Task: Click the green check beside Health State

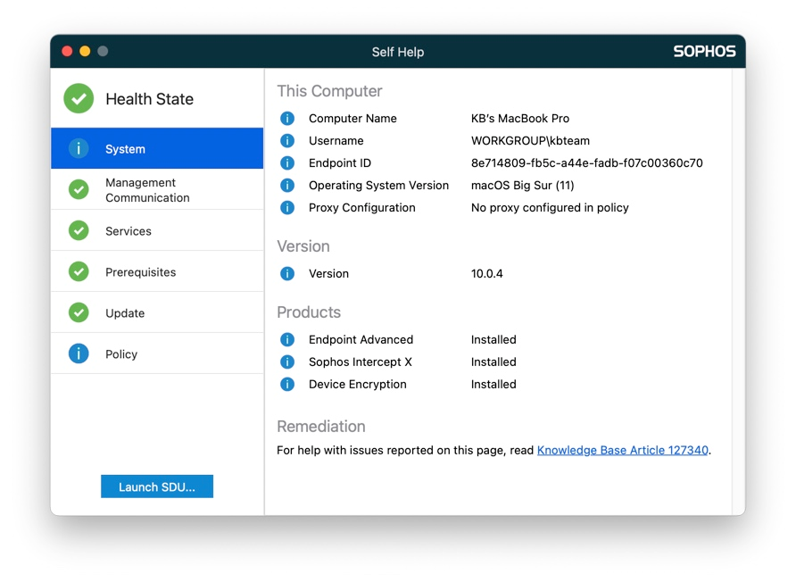Action: point(78,98)
